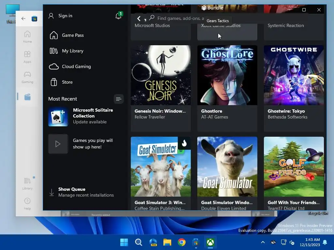Open the taskbar clock and date
This screenshot has height=250, width=334.
[x=310, y=242]
